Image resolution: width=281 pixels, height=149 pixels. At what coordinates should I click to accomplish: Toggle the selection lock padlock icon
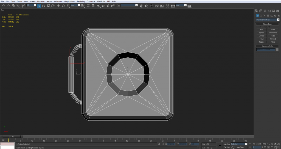(x=159, y=144)
